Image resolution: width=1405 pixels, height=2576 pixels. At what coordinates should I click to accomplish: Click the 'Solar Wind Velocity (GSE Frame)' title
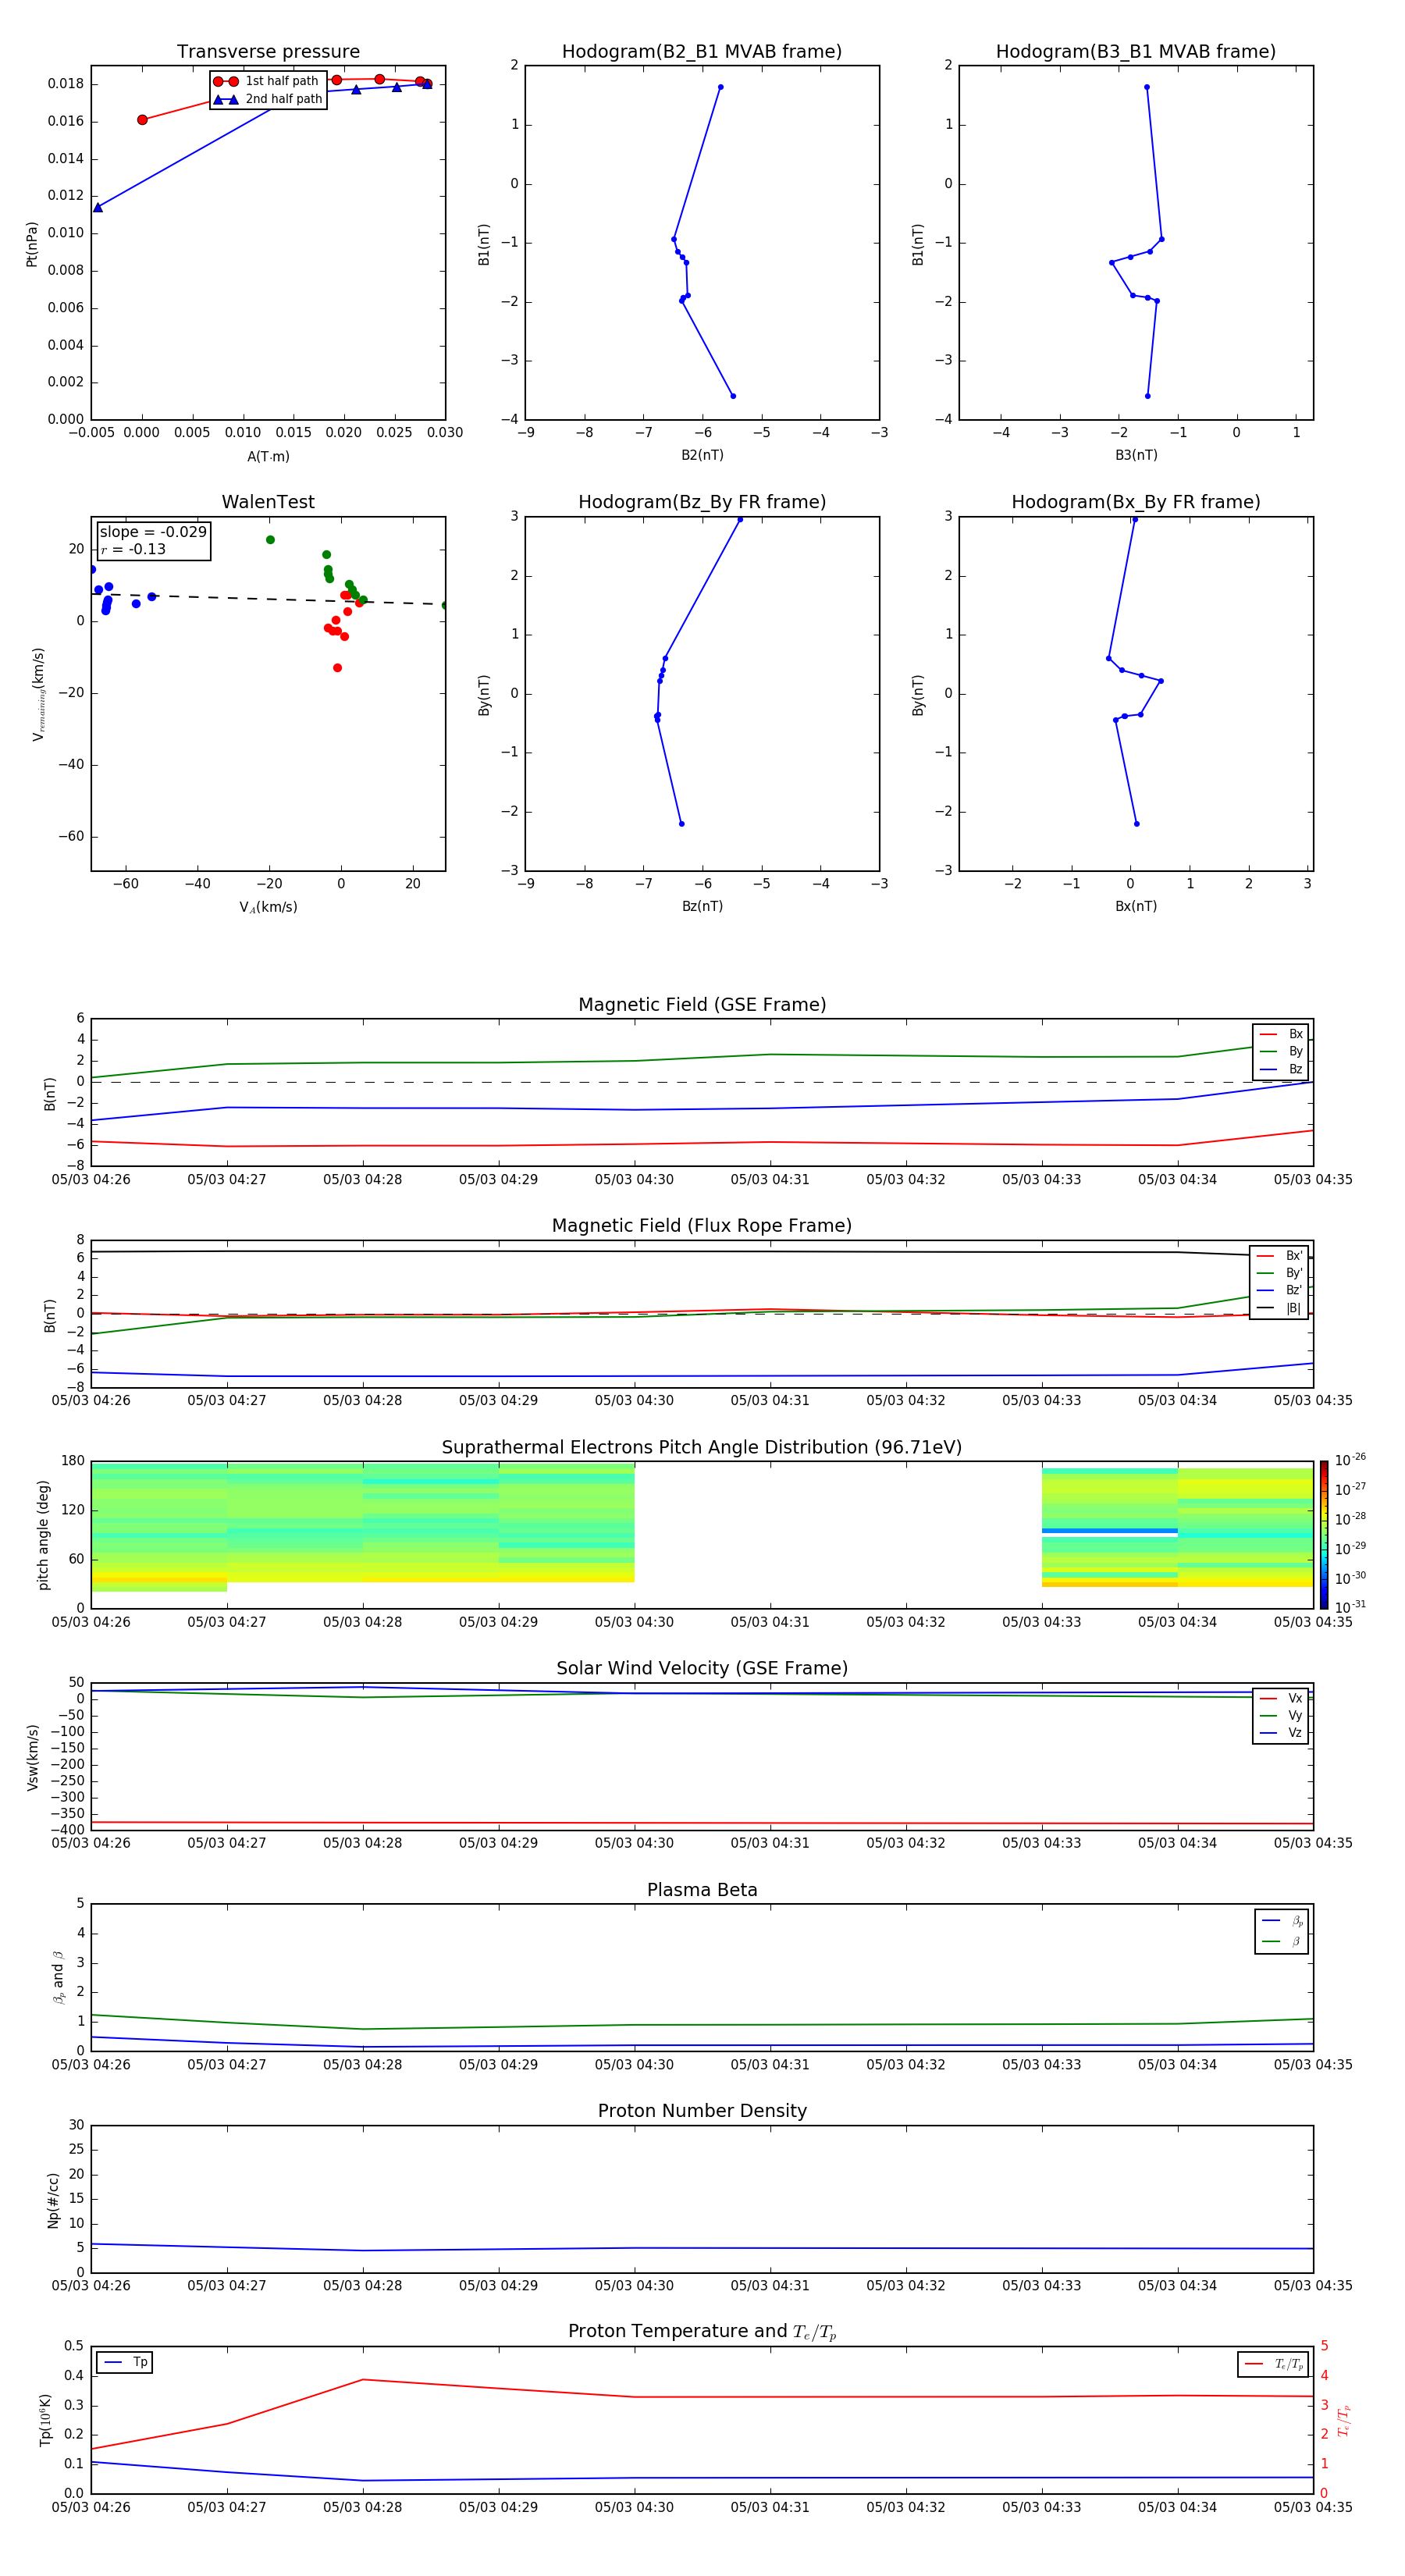click(x=702, y=1669)
